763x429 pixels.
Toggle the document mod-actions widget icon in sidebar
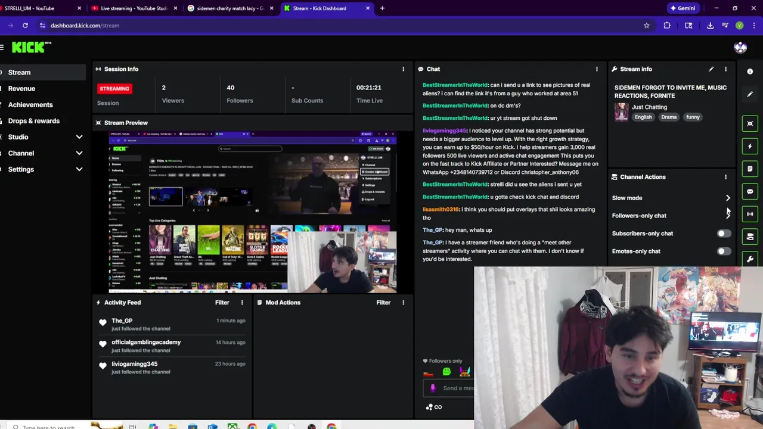pos(750,169)
